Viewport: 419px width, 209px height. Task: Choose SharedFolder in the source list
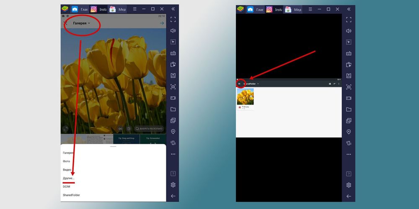pyautogui.click(x=71, y=195)
